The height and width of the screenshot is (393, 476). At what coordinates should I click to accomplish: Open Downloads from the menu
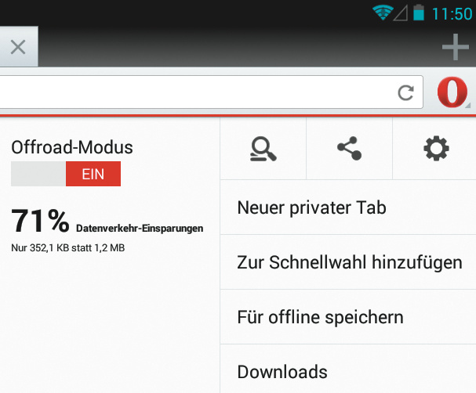(x=348, y=369)
